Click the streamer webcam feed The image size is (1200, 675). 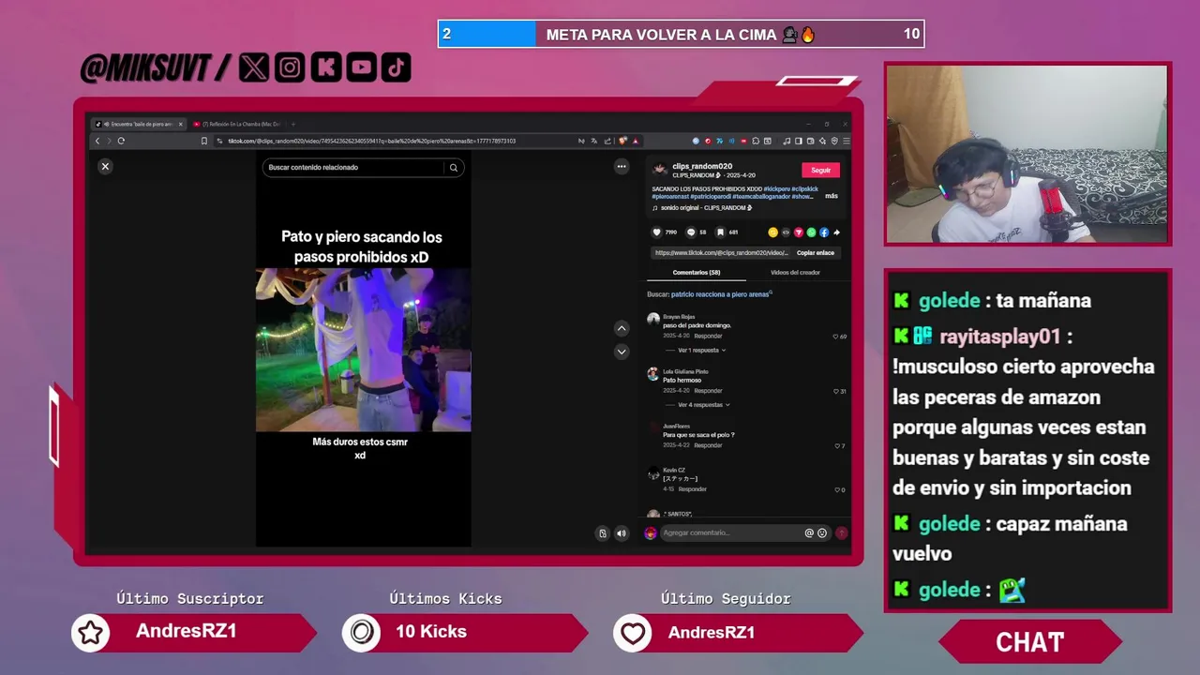[x=1027, y=154]
